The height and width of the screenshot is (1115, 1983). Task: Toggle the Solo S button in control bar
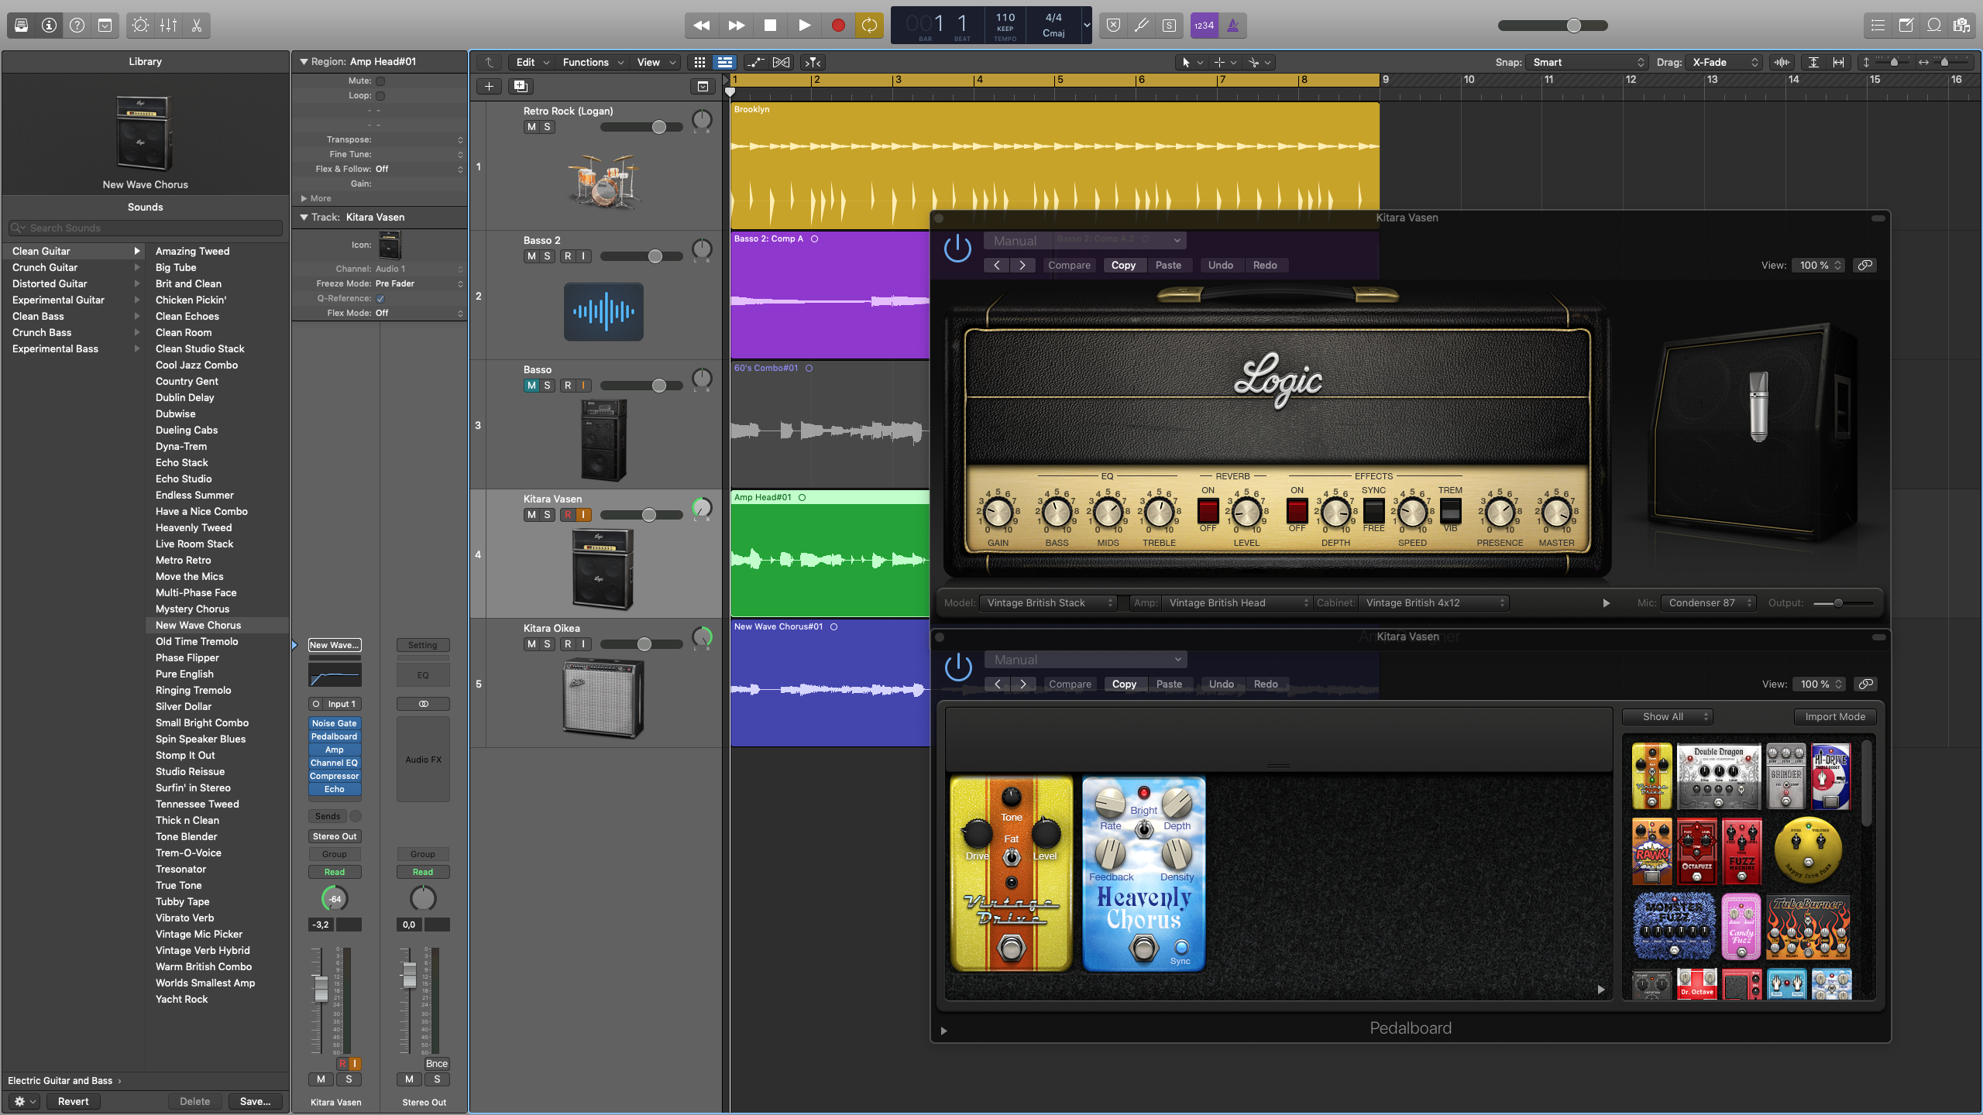tap(1169, 26)
